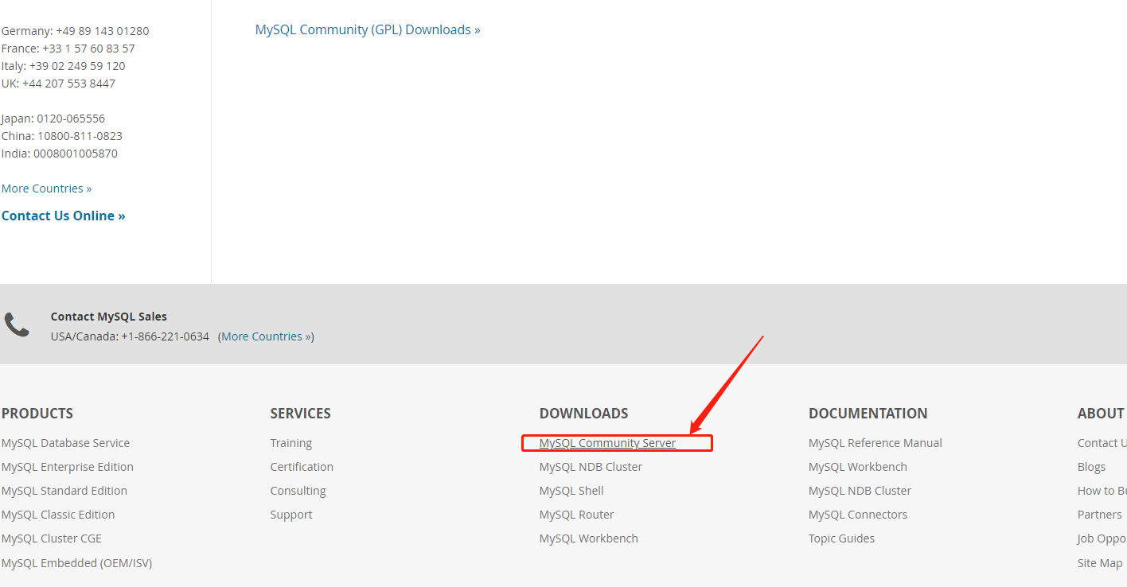
Task: Click the Support link under Services
Action: [x=291, y=515]
